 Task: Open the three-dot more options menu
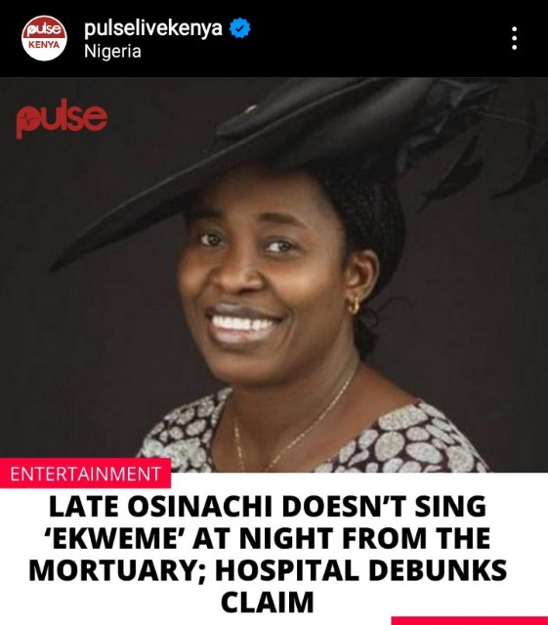515,38
